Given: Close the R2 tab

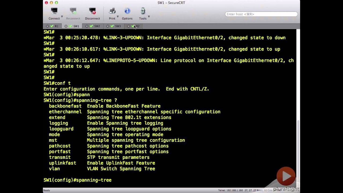Looking at the screenshot, I should [129, 26].
